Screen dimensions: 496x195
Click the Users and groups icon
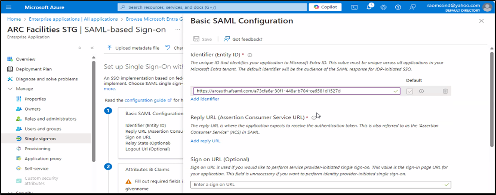tap(19, 128)
